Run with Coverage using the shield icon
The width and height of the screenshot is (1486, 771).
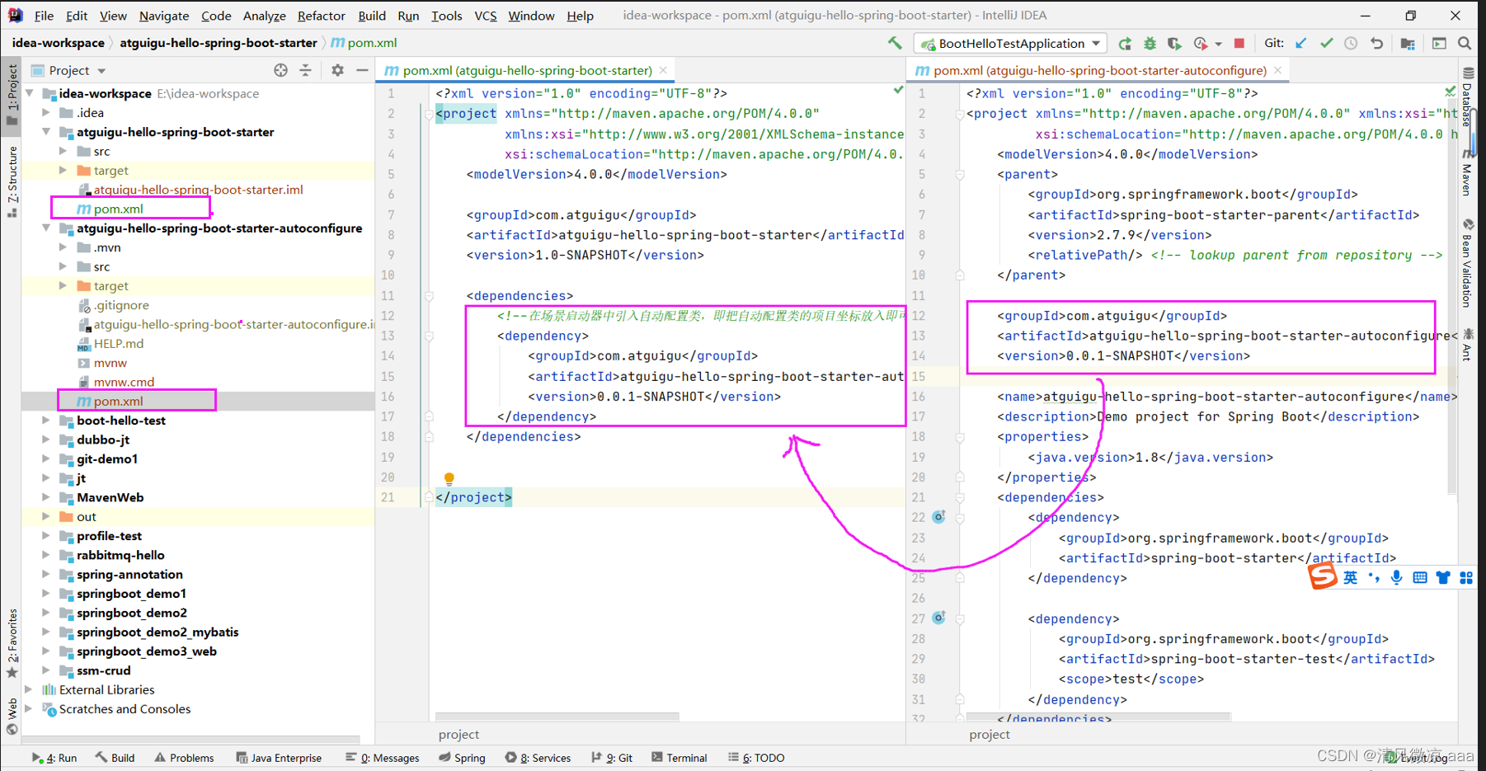pyautogui.click(x=1174, y=44)
